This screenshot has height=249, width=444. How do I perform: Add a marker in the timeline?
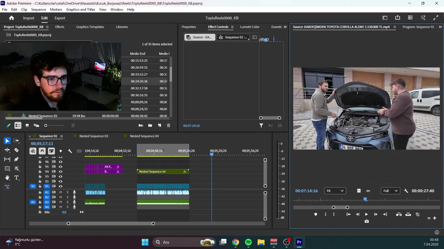tap(61, 151)
